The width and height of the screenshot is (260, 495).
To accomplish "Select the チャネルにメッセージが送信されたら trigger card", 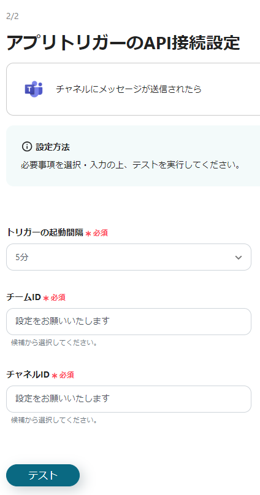I will coord(133,89).
